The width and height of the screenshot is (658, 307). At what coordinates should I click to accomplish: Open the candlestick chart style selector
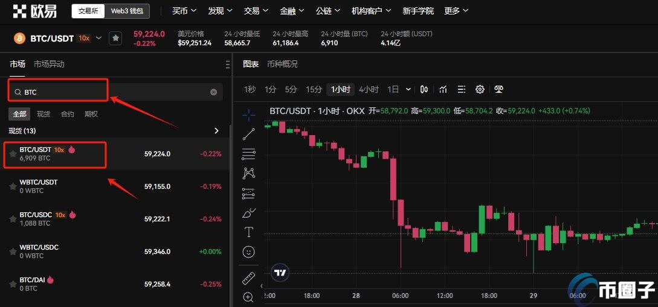click(424, 89)
